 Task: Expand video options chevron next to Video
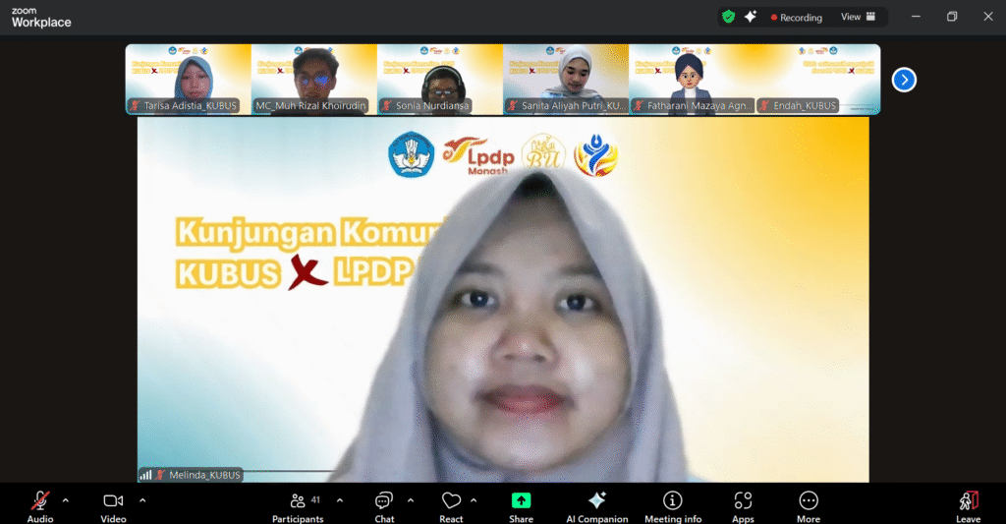(142, 499)
